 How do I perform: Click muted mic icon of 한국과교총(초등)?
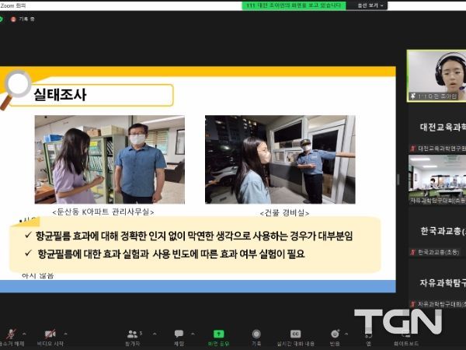412,252
